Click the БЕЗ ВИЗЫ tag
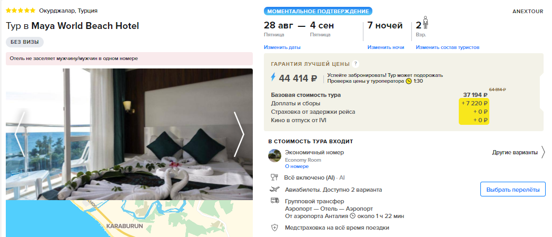This screenshot has height=237, width=552. (25, 42)
